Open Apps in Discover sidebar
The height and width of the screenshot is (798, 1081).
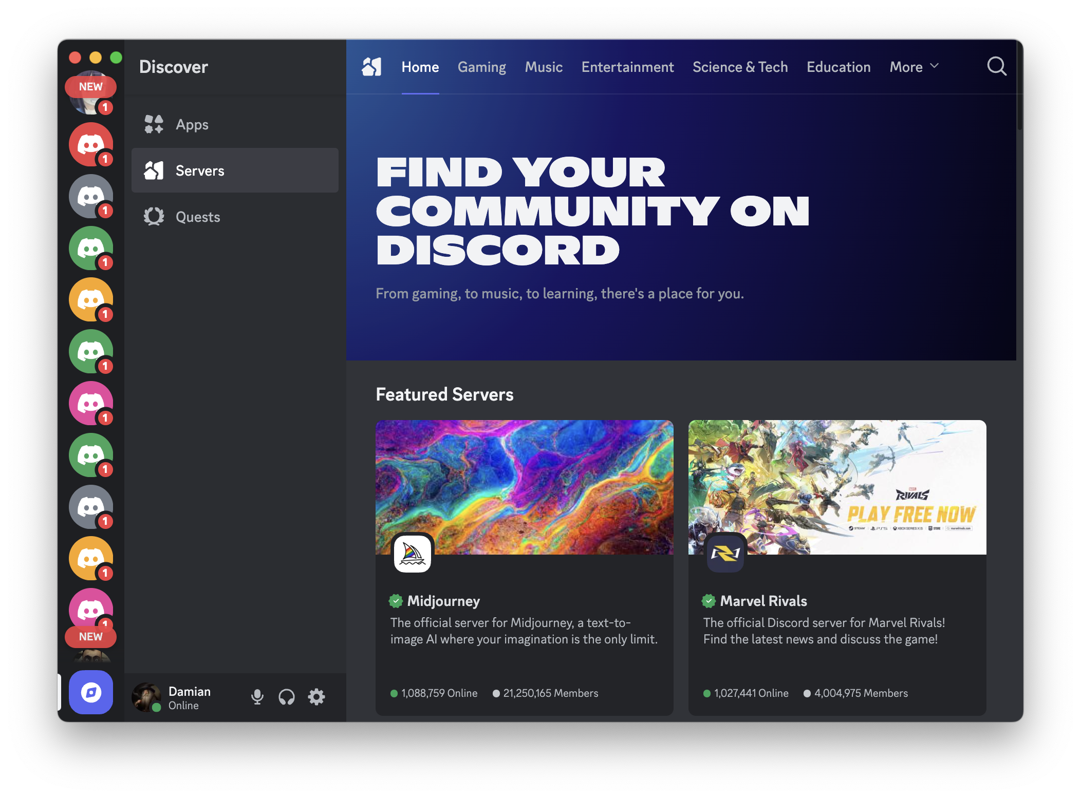click(x=192, y=124)
